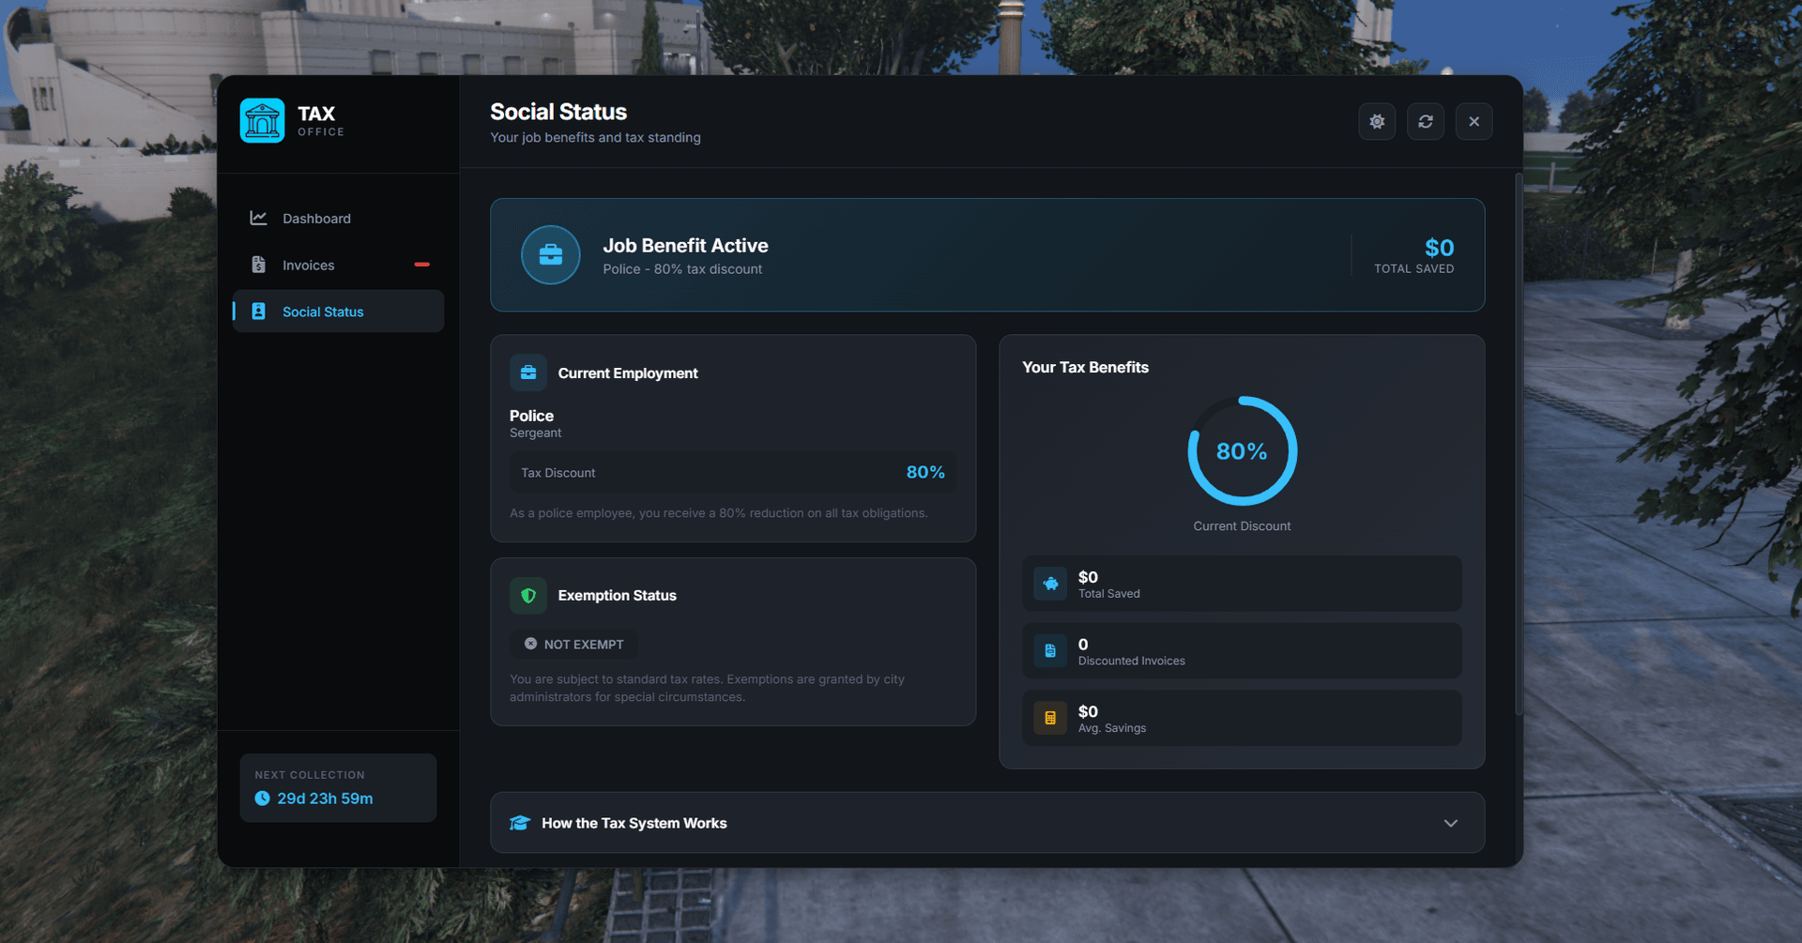Click the Next Collection countdown timer
The height and width of the screenshot is (943, 1802).
click(x=325, y=799)
